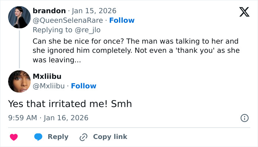
Task: Open Mxliibu's profile picture
Action: coord(19,81)
